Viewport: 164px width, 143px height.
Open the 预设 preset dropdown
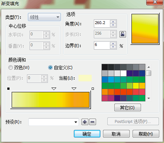(54, 122)
